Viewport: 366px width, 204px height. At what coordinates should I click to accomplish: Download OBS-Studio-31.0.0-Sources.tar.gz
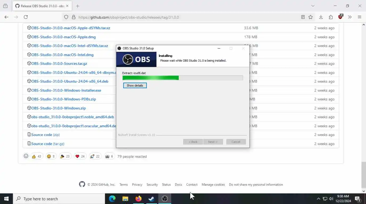(x=59, y=63)
